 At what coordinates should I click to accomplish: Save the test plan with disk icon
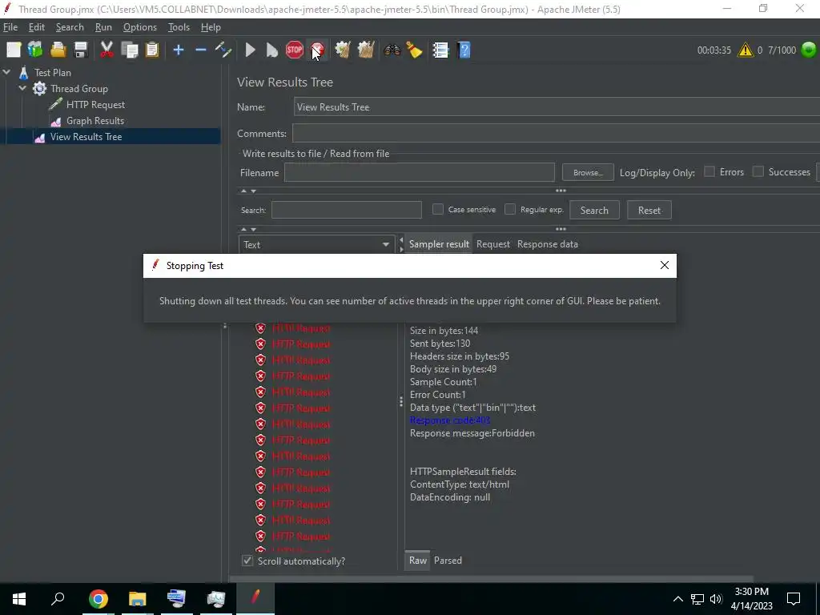click(x=81, y=50)
